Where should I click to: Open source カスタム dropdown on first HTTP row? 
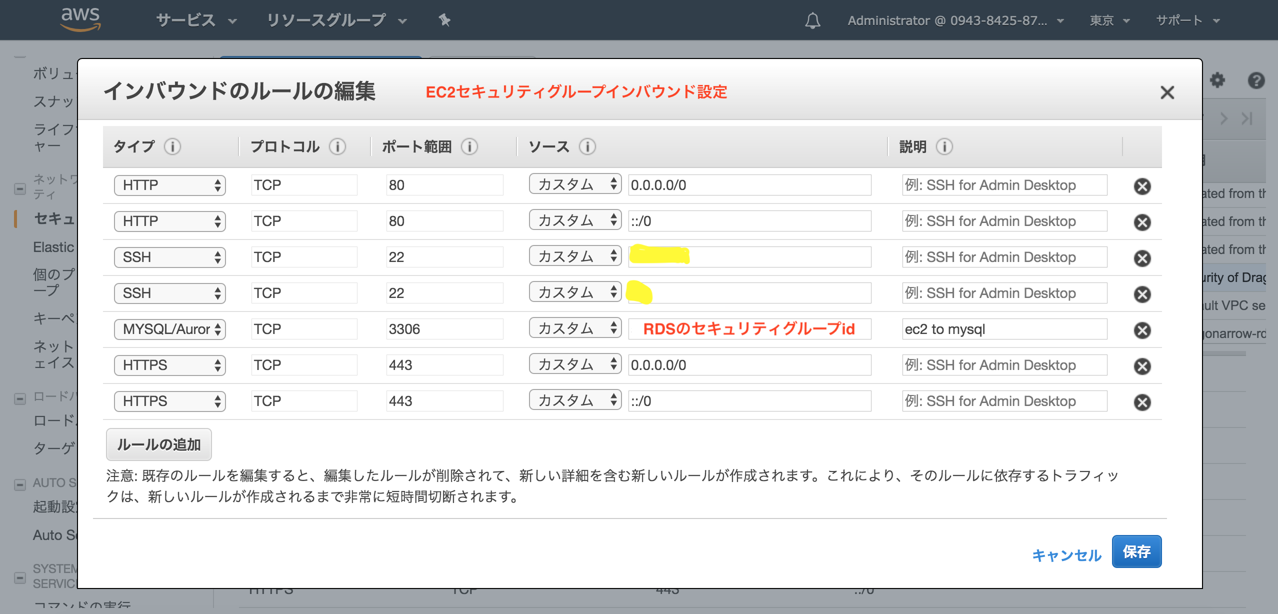click(x=575, y=184)
